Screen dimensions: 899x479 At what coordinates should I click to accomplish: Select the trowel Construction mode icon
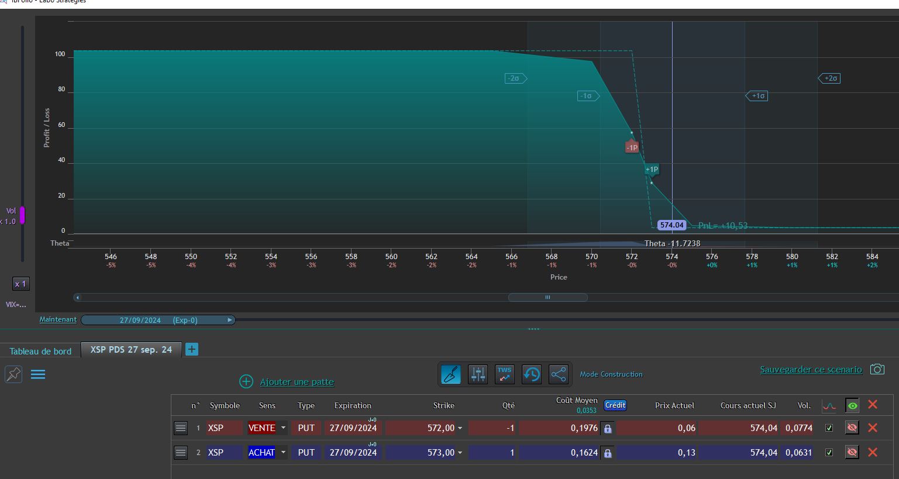(x=451, y=374)
